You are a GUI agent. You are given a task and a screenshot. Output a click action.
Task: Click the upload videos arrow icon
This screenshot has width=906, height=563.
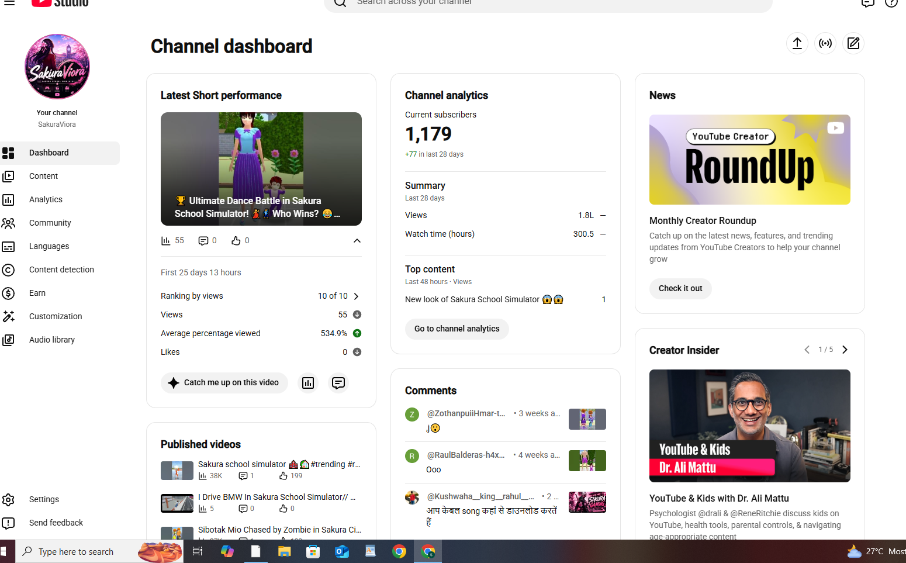click(x=797, y=43)
